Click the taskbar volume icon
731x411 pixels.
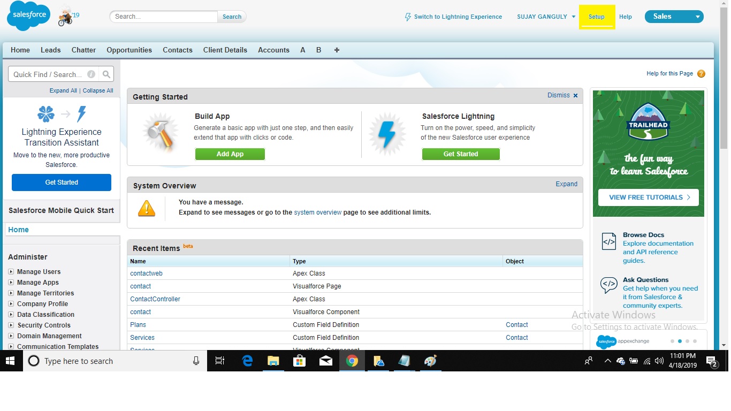click(659, 361)
